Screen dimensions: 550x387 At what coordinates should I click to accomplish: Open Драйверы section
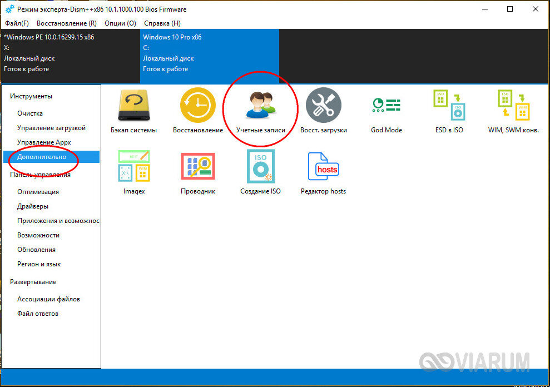33,206
